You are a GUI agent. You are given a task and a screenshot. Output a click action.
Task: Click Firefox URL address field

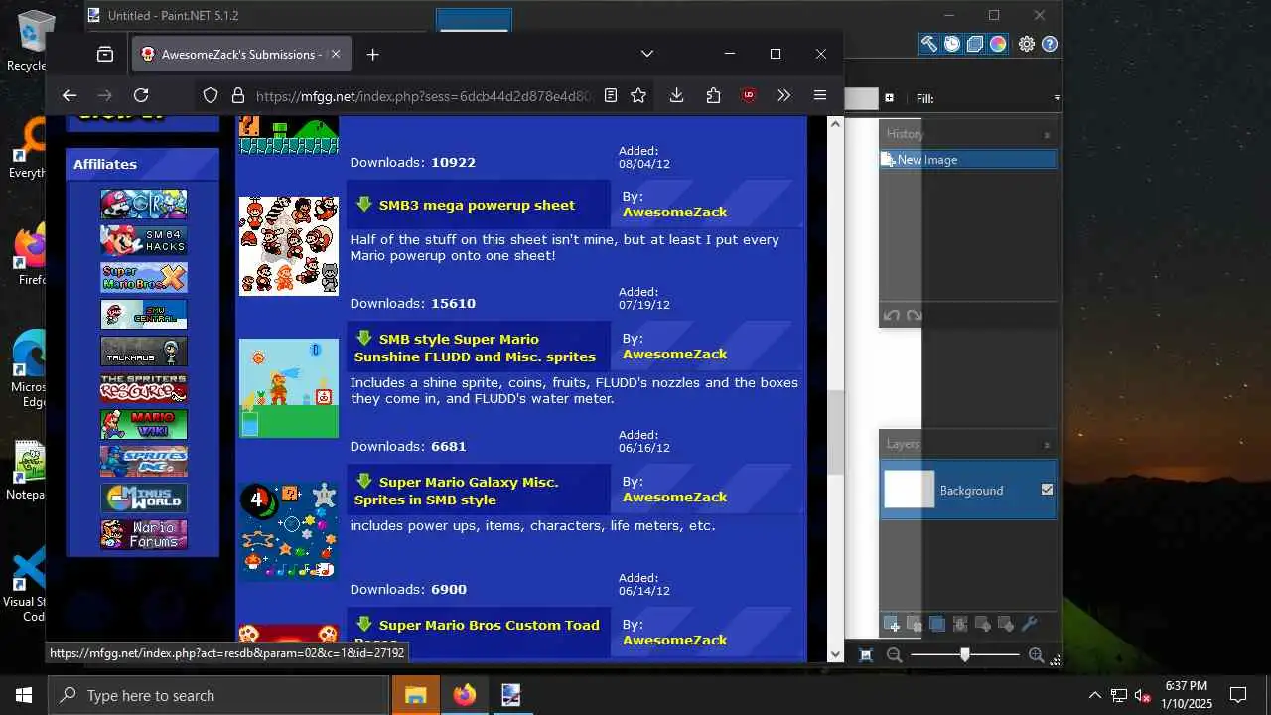point(423,95)
